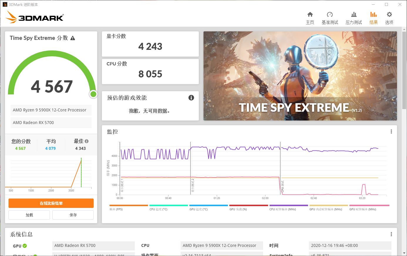Toggle the CPU 温度 legend color
The image size is (407, 256).
[x=169, y=206]
